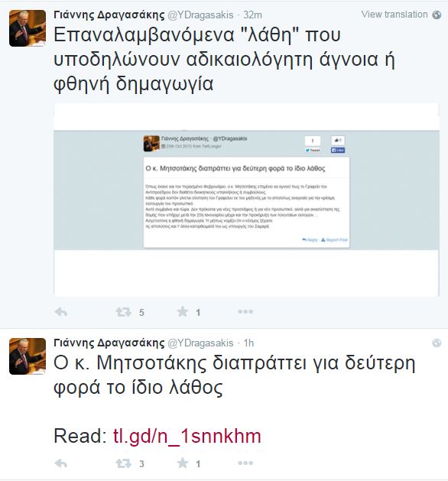Retweet the second tweet with 3 retweets

[x=124, y=463]
